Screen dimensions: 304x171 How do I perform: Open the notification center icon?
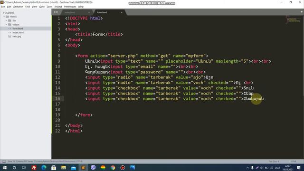[x=299, y=168]
